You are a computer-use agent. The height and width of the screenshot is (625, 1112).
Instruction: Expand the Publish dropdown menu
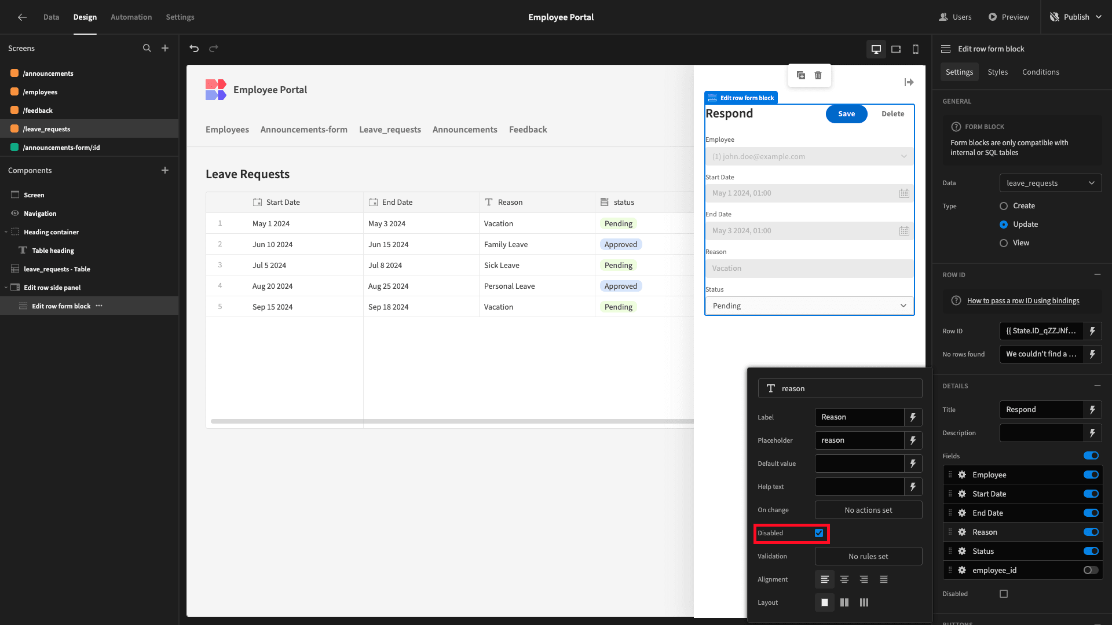(1099, 17)
